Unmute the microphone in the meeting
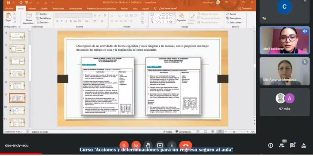Viewport: 313px width, 156px height. coord(124,145)
